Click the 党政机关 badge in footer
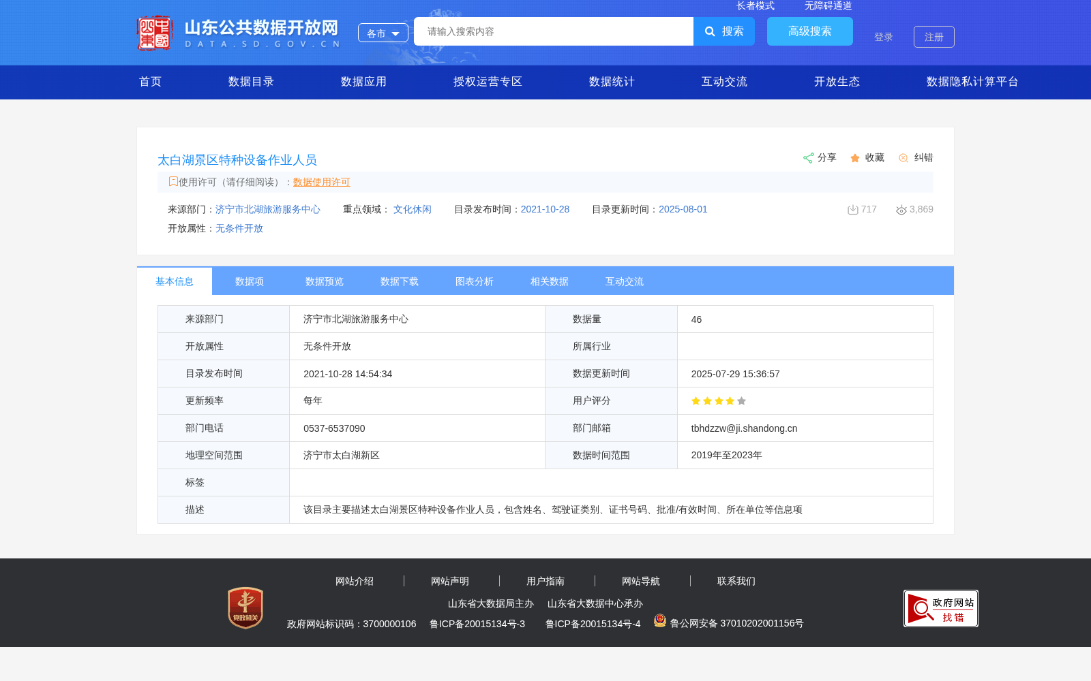The width and height of the screenshot is (1091, 681). point(245,607)
